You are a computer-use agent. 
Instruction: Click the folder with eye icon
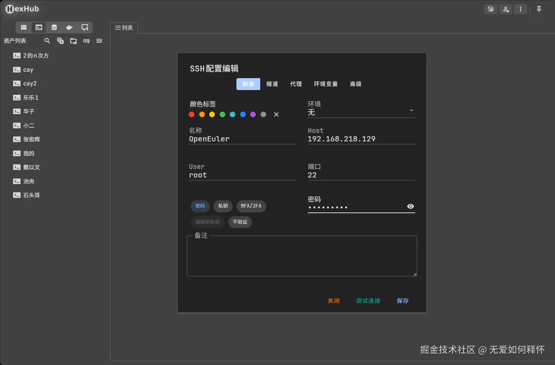pyautogui.click(x=73, y=41)
